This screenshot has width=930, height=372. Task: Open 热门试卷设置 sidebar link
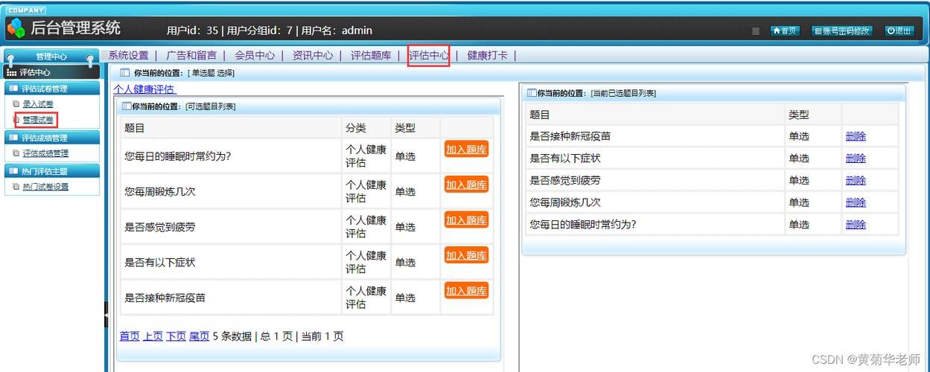pyautogui.click(x=45, y=187)
